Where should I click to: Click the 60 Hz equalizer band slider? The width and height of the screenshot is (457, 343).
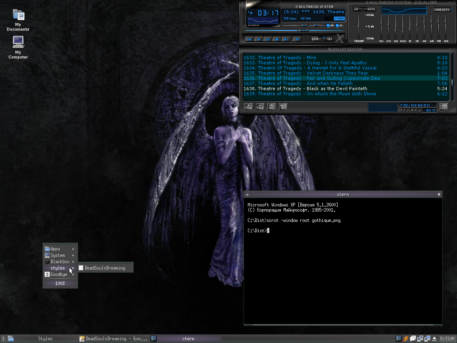[381, 27]
